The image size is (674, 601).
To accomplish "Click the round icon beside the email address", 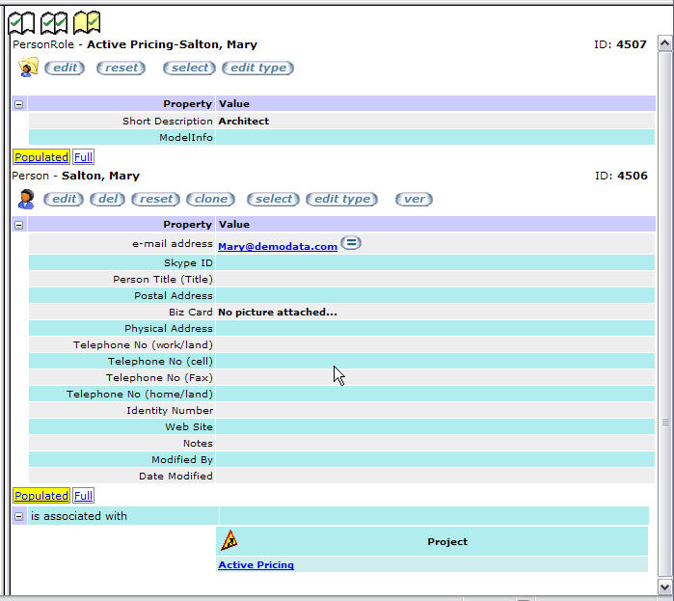I will coord(351,243).
